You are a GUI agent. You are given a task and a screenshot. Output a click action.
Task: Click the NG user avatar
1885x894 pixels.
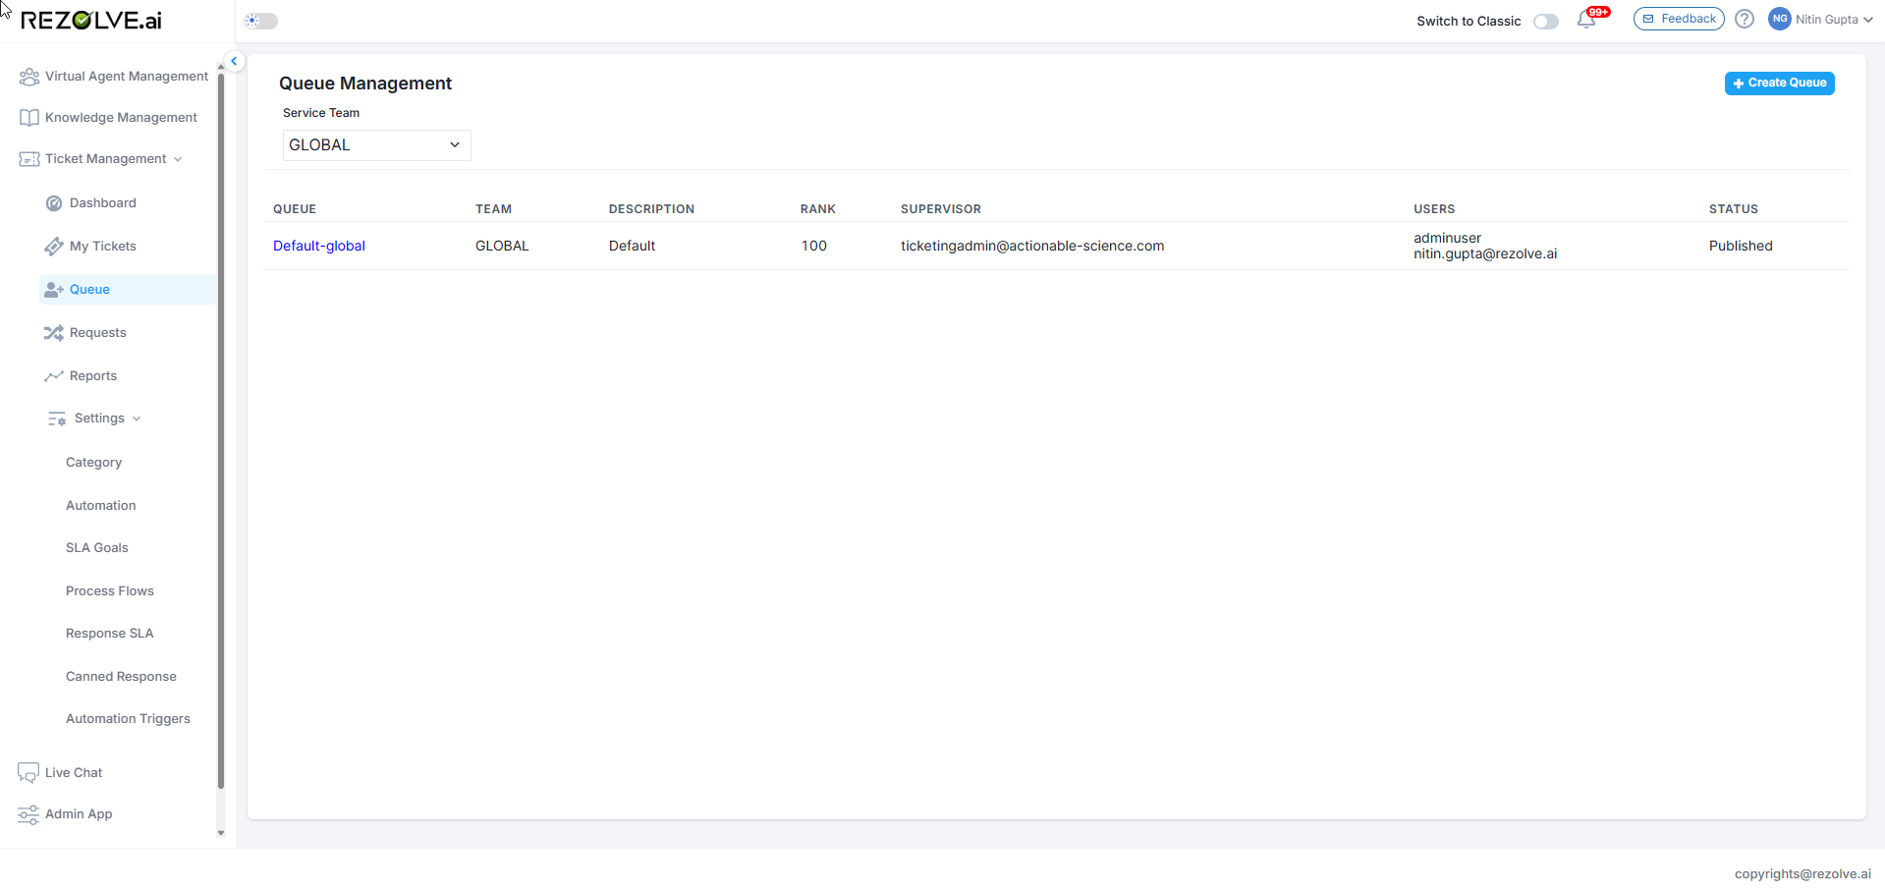[x=1779, y=19]
